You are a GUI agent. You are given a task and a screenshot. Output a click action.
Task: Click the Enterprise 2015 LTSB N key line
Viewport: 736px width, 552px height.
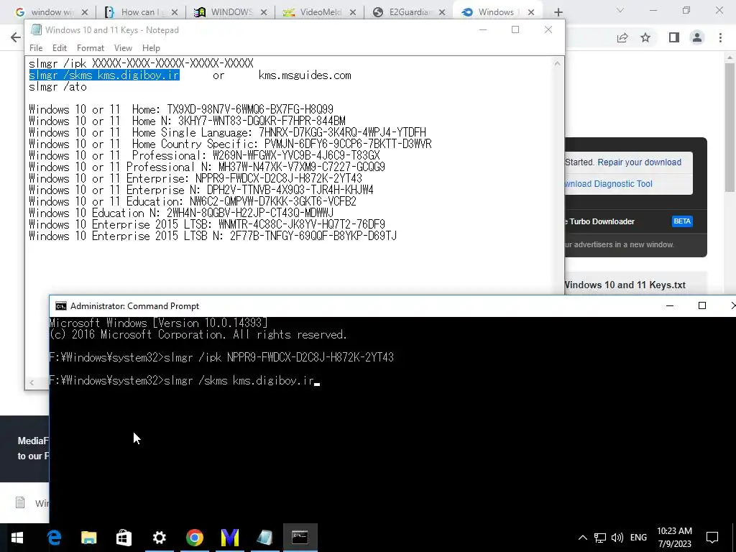tap(213, 236)
